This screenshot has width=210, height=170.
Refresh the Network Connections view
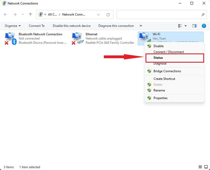(108, 15)
